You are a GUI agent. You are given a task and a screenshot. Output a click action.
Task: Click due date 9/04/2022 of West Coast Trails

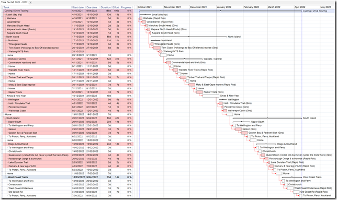tap(92, 177)
